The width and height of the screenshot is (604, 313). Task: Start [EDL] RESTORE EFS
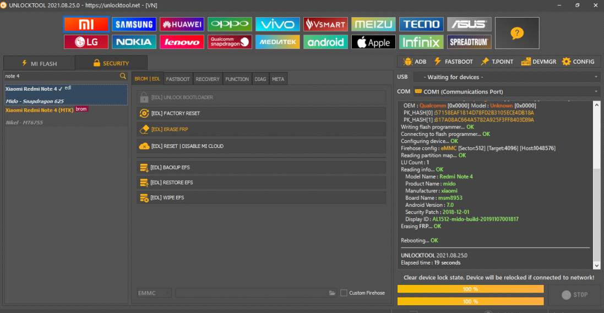pos(261,183)
